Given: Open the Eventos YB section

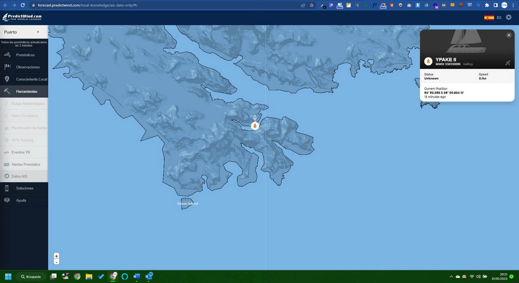Looking at the screenshot, I should click(20, 152).
